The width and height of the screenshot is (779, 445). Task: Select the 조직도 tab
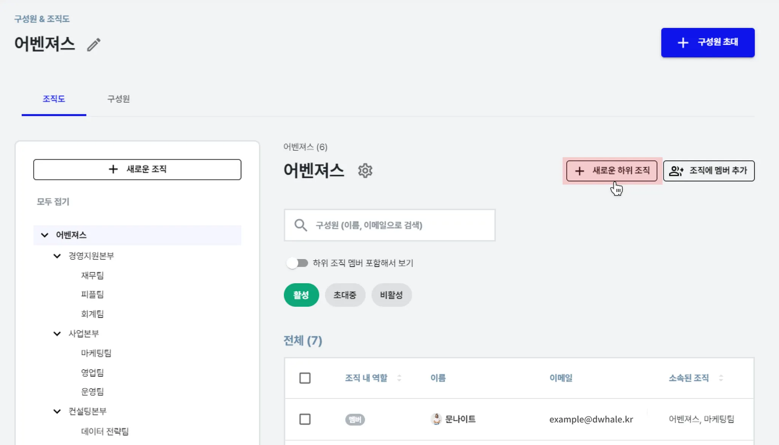(x=54, y=99)
